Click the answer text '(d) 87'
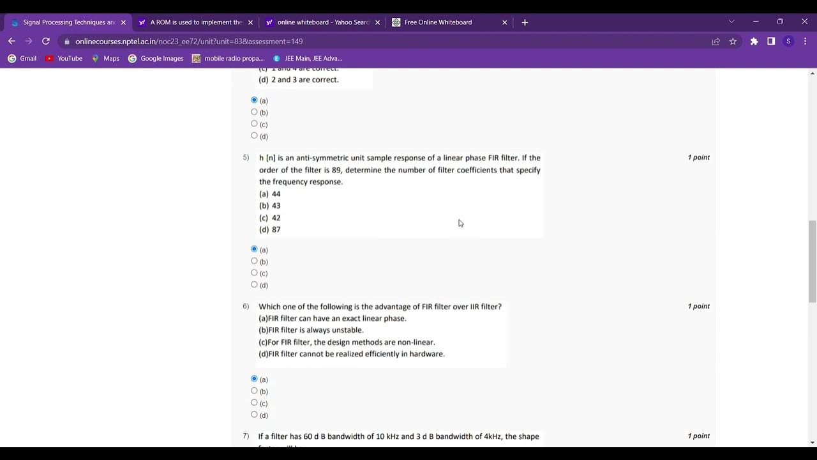Screen dimensions: 817x460 pyautogui.click(x=270, y=230)
